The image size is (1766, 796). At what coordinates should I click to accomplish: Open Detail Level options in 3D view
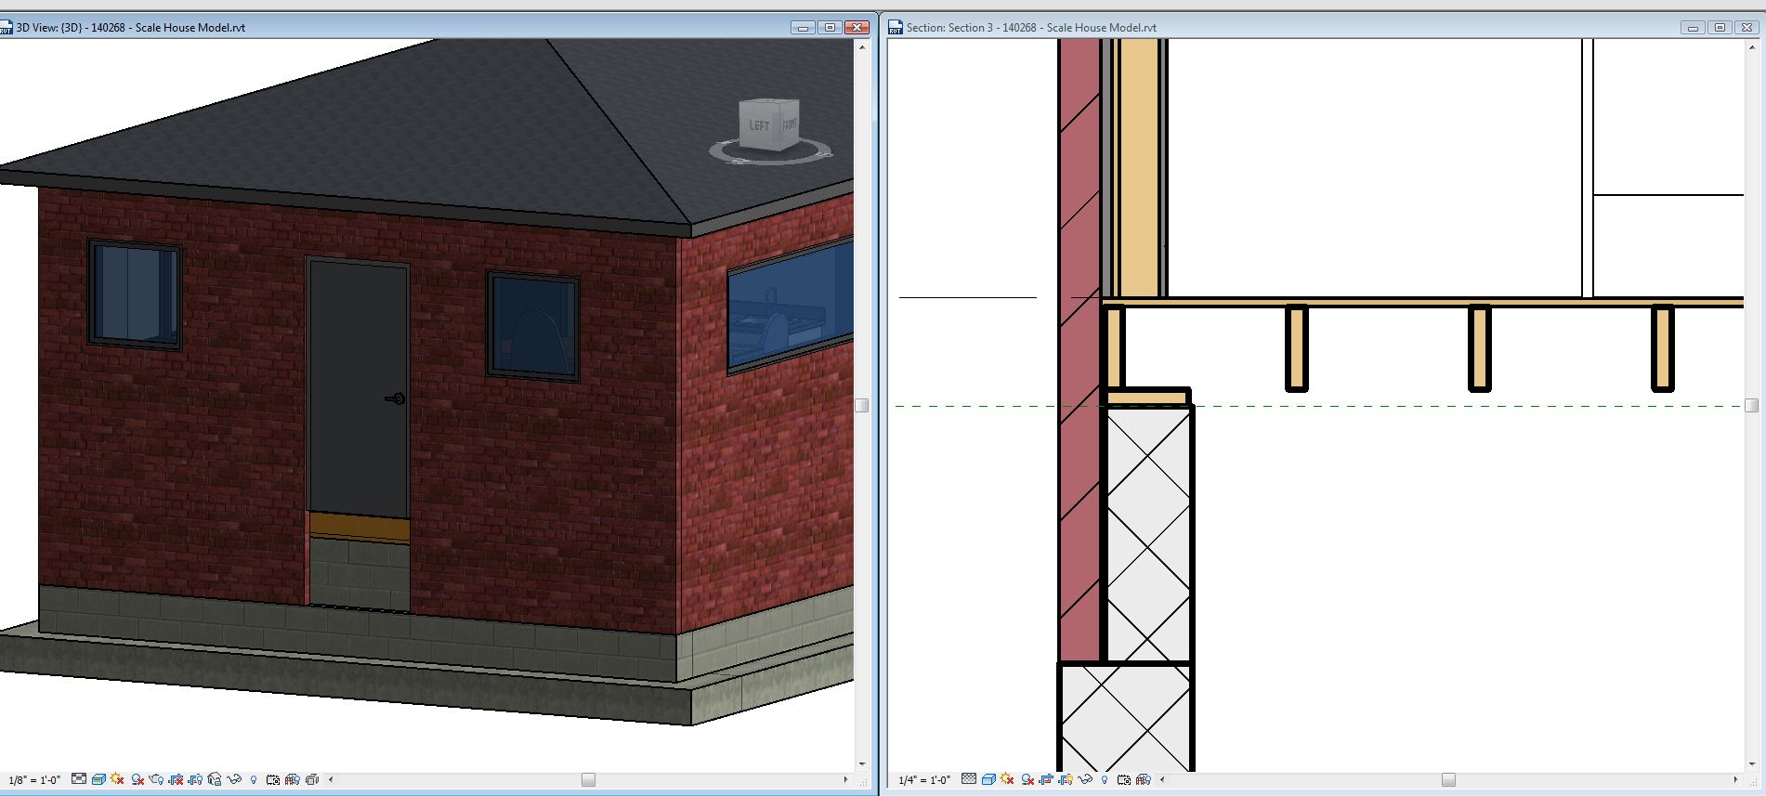(79, 779)
